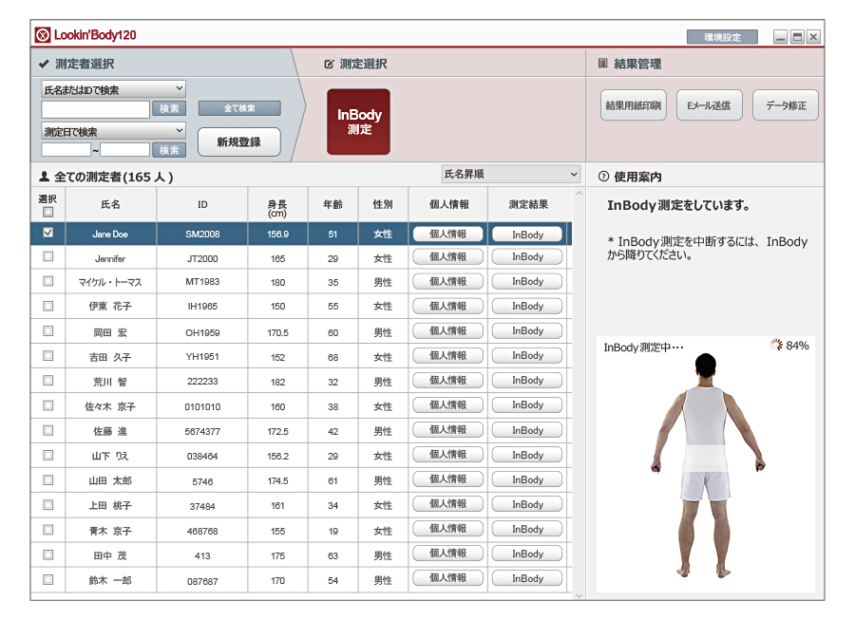
Task: Select the checkbox for 吉田 久子
Action: coord(48,356)
